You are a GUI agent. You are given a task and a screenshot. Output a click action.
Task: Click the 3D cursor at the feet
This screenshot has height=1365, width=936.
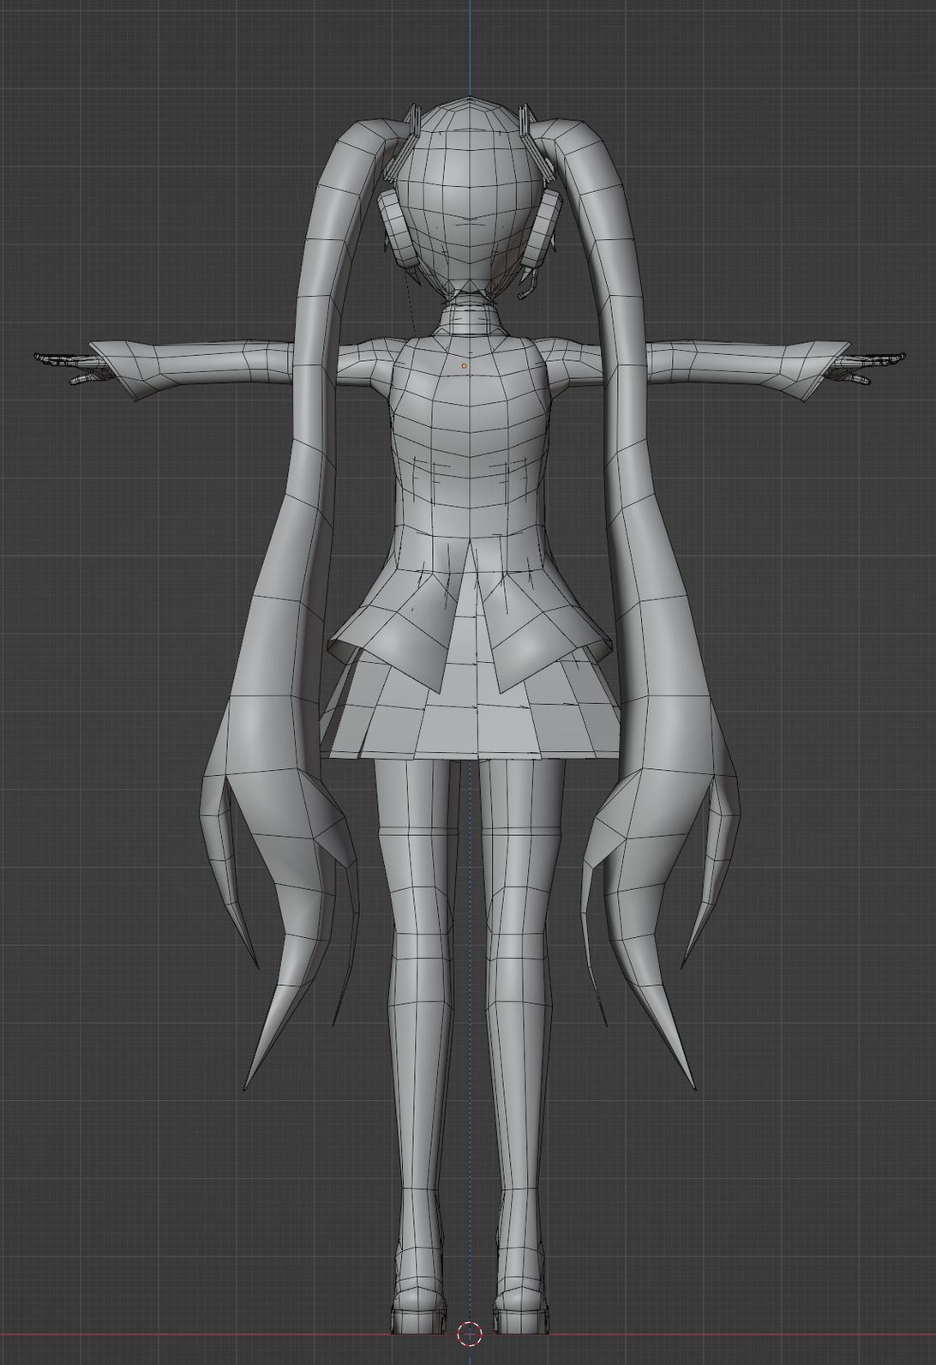coord(470,1334)
